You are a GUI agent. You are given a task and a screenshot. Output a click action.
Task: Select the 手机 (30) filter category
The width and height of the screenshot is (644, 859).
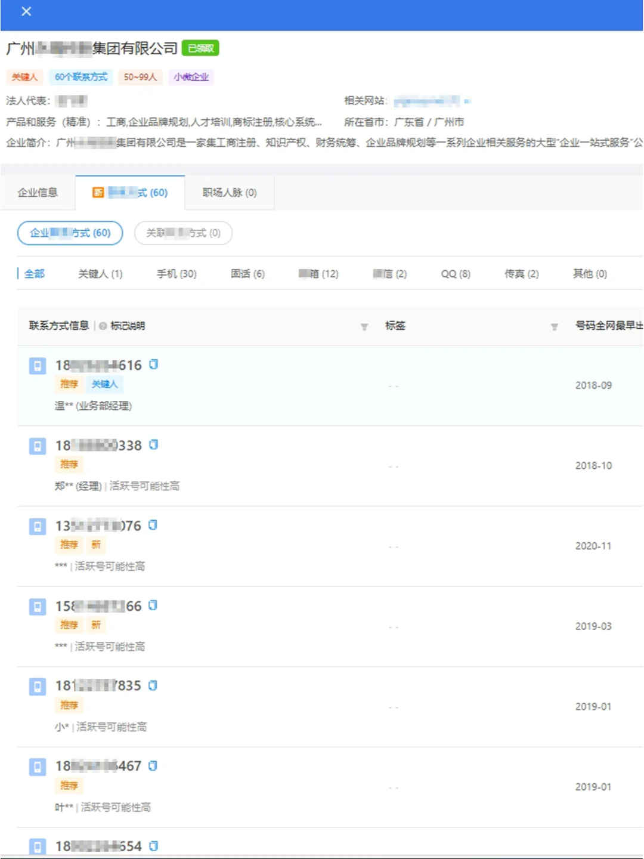tap(177, 274)
